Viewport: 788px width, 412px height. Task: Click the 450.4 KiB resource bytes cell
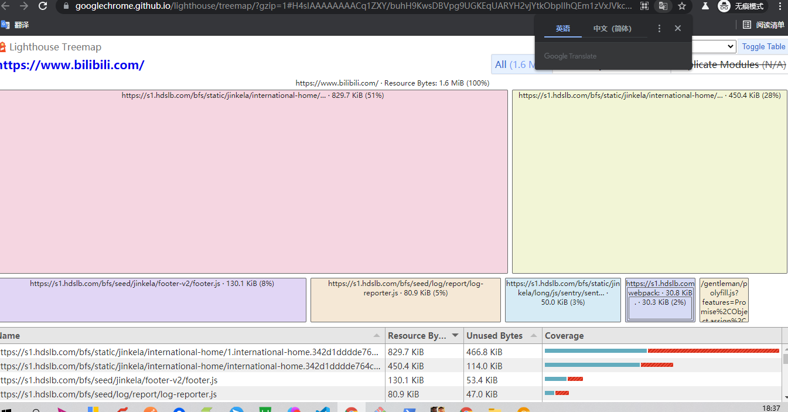(x=405, y=366)
